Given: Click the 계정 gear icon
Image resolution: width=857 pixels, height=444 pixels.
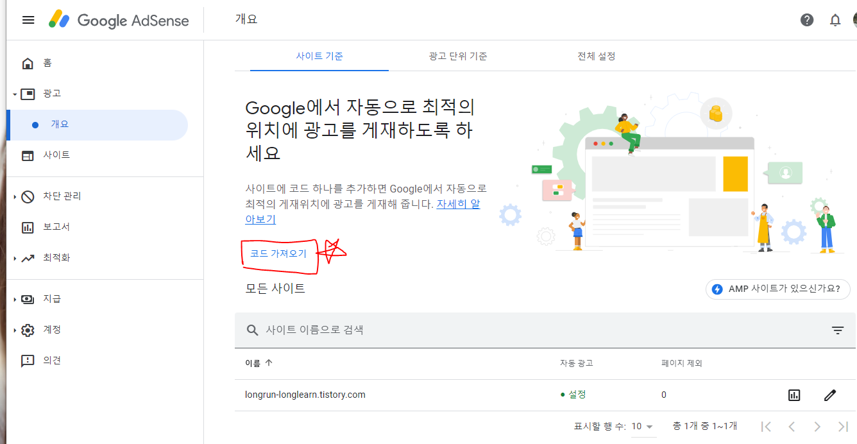Looking at the screenshot, I should point(28,330).
